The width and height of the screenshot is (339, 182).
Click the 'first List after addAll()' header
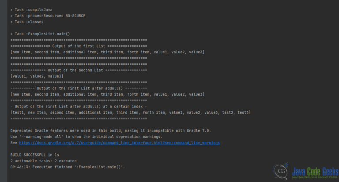[79, 88]
